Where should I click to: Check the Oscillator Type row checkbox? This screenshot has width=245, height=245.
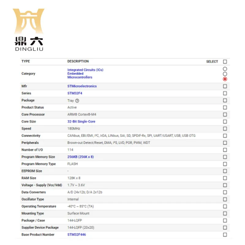(x=225, y=199)
